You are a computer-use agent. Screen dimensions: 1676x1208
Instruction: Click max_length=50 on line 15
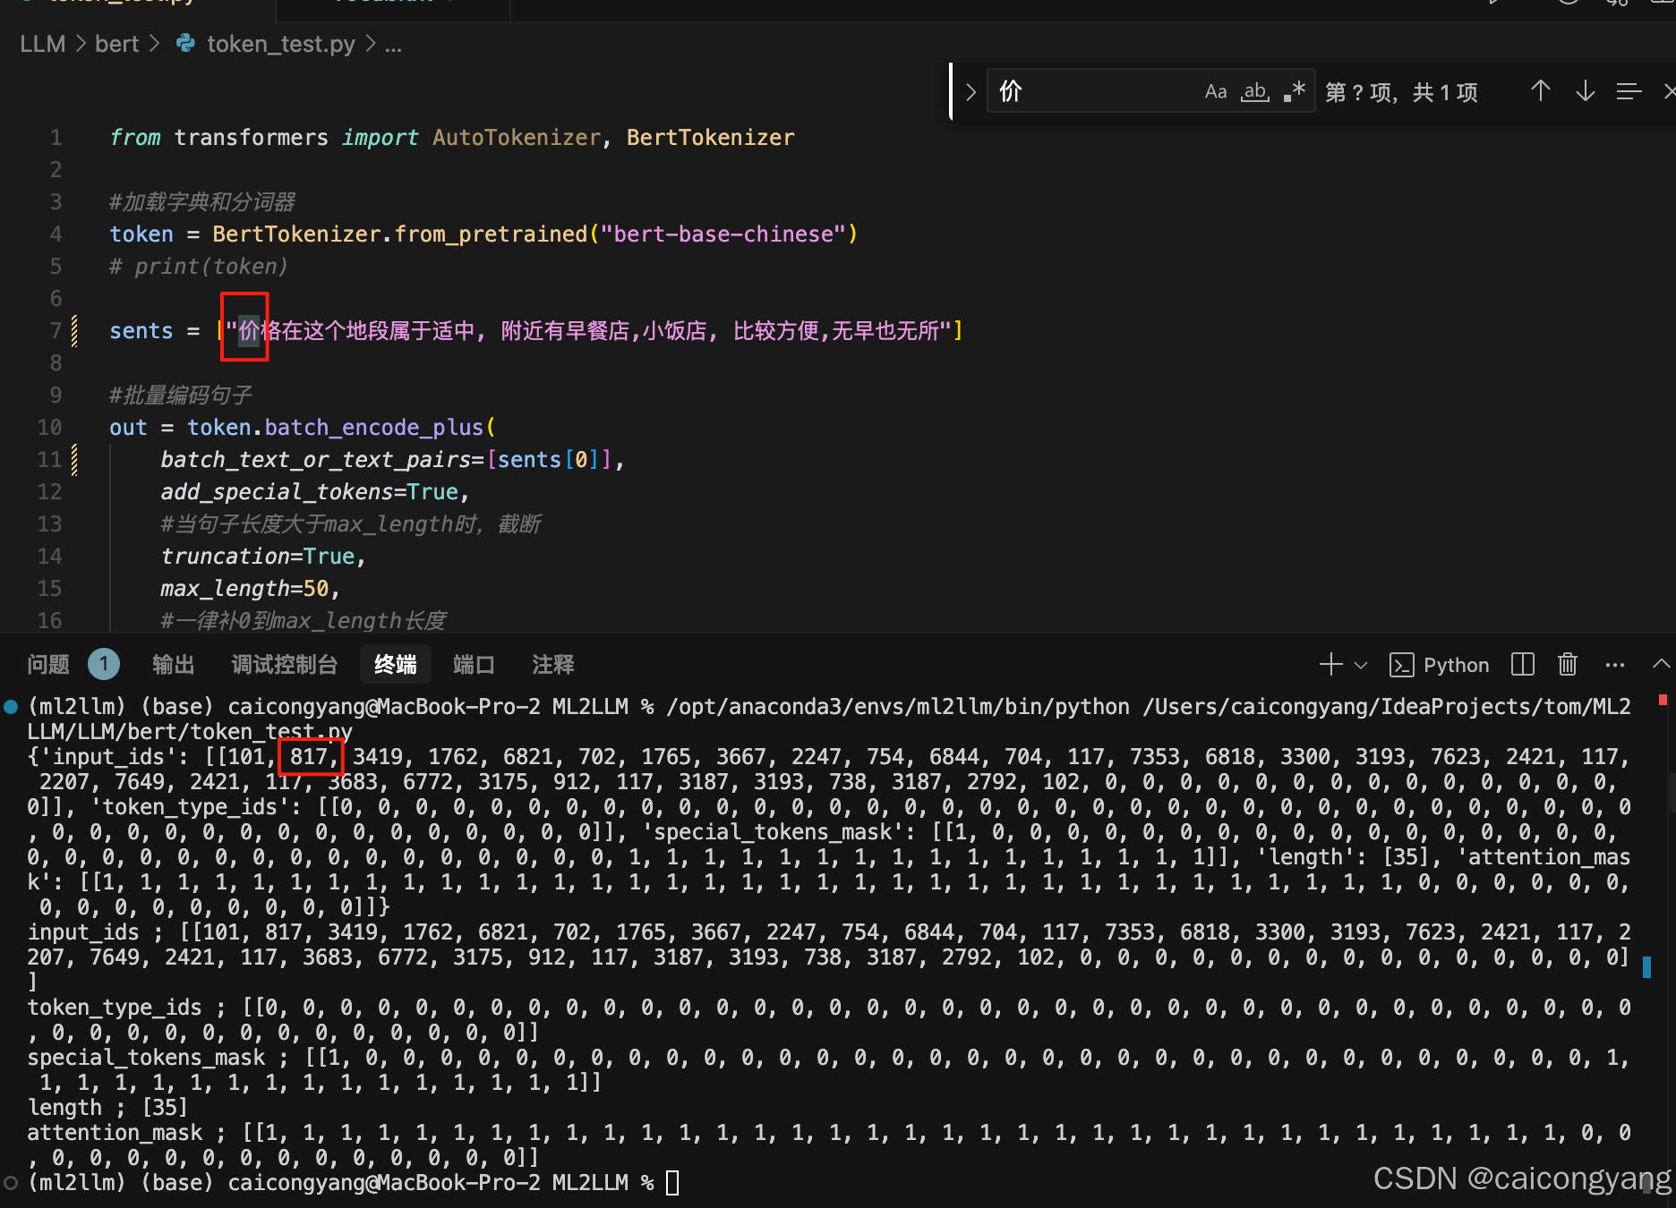click(x=244, y=588)
